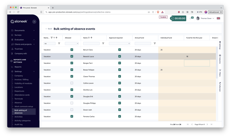The height and width of the screenshot is (137, 231).
Task: Uncheck Allowed for Beruni Clara
Action: coord(72,50)
